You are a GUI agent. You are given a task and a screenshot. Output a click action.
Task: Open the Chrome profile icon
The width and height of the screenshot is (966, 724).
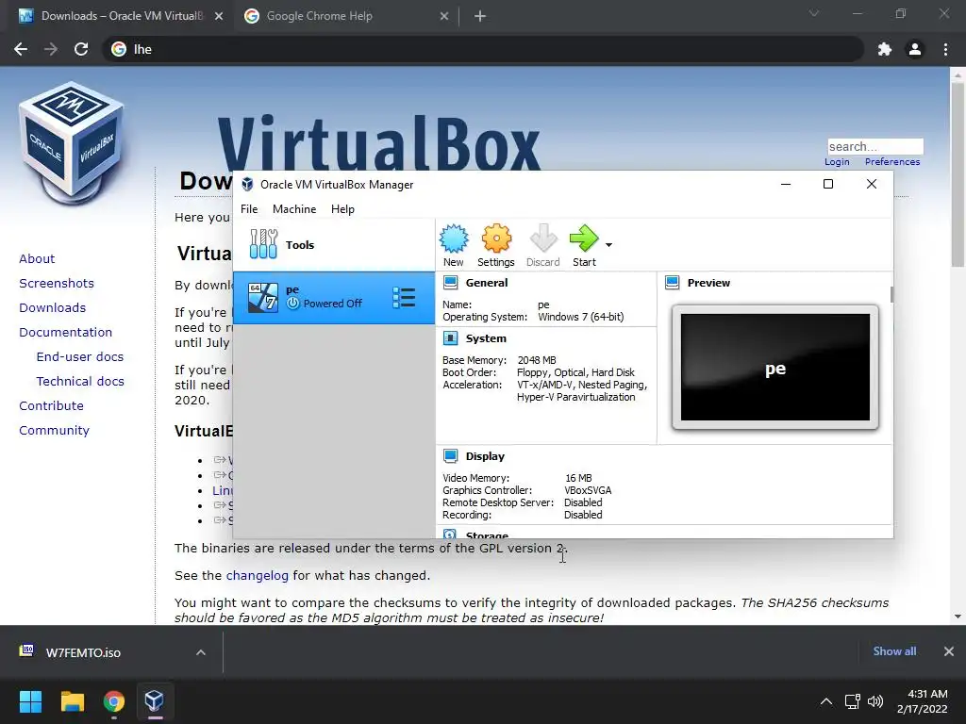click(915, 49)
